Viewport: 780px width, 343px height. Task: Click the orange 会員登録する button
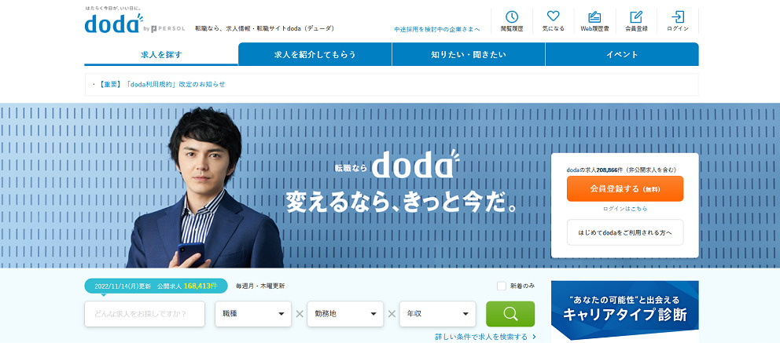(x=625, y=188)
